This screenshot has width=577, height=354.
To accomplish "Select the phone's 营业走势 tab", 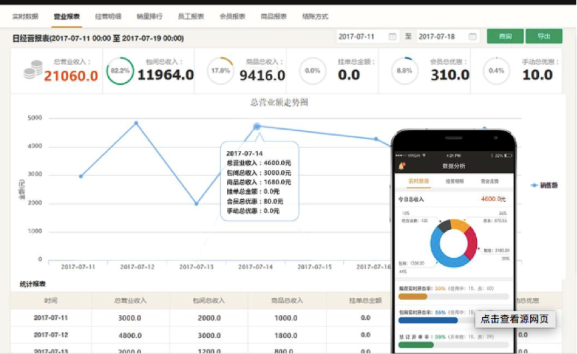I will click(x=490, y=182).
